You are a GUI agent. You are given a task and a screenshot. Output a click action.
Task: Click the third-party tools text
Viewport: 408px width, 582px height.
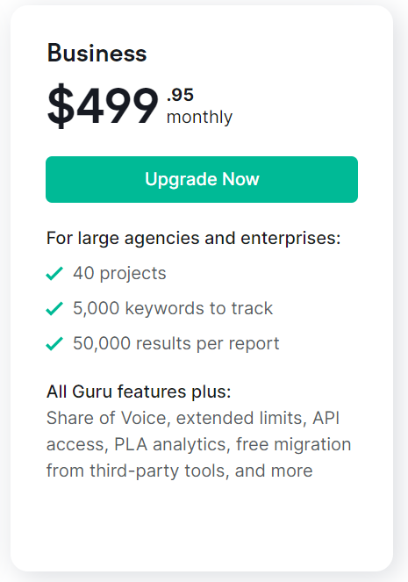pyautogui.click(x=159, y=471)
